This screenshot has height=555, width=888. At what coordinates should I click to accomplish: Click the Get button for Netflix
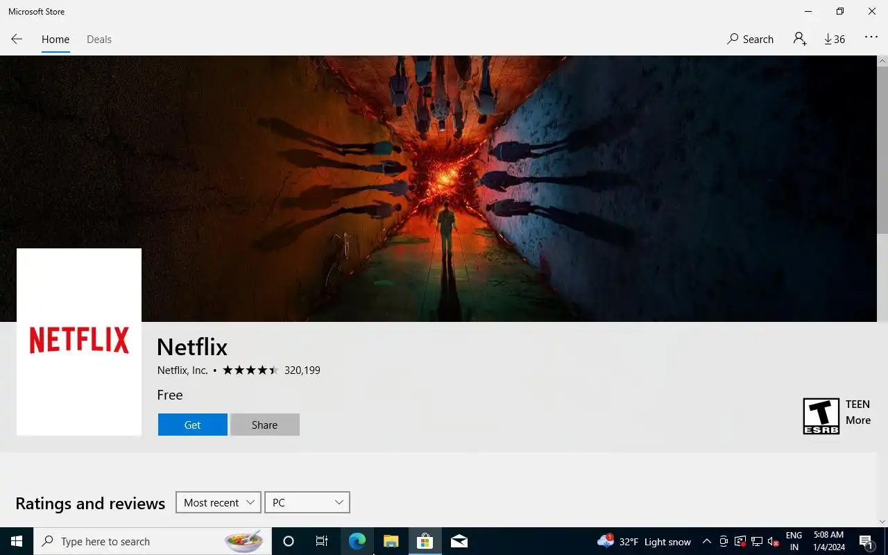[193, 425]
